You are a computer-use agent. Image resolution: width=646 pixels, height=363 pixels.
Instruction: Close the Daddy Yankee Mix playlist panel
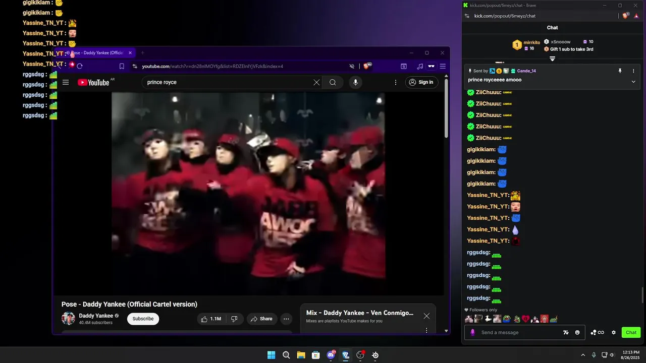coord(426,316)
